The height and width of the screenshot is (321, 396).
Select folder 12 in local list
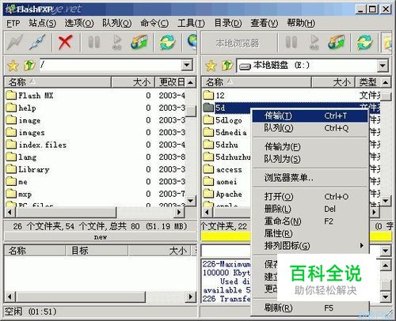(215, 95)
